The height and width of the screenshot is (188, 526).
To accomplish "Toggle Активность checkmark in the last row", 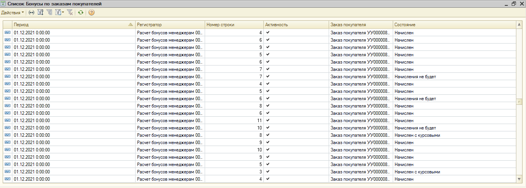I will [268, 179].
